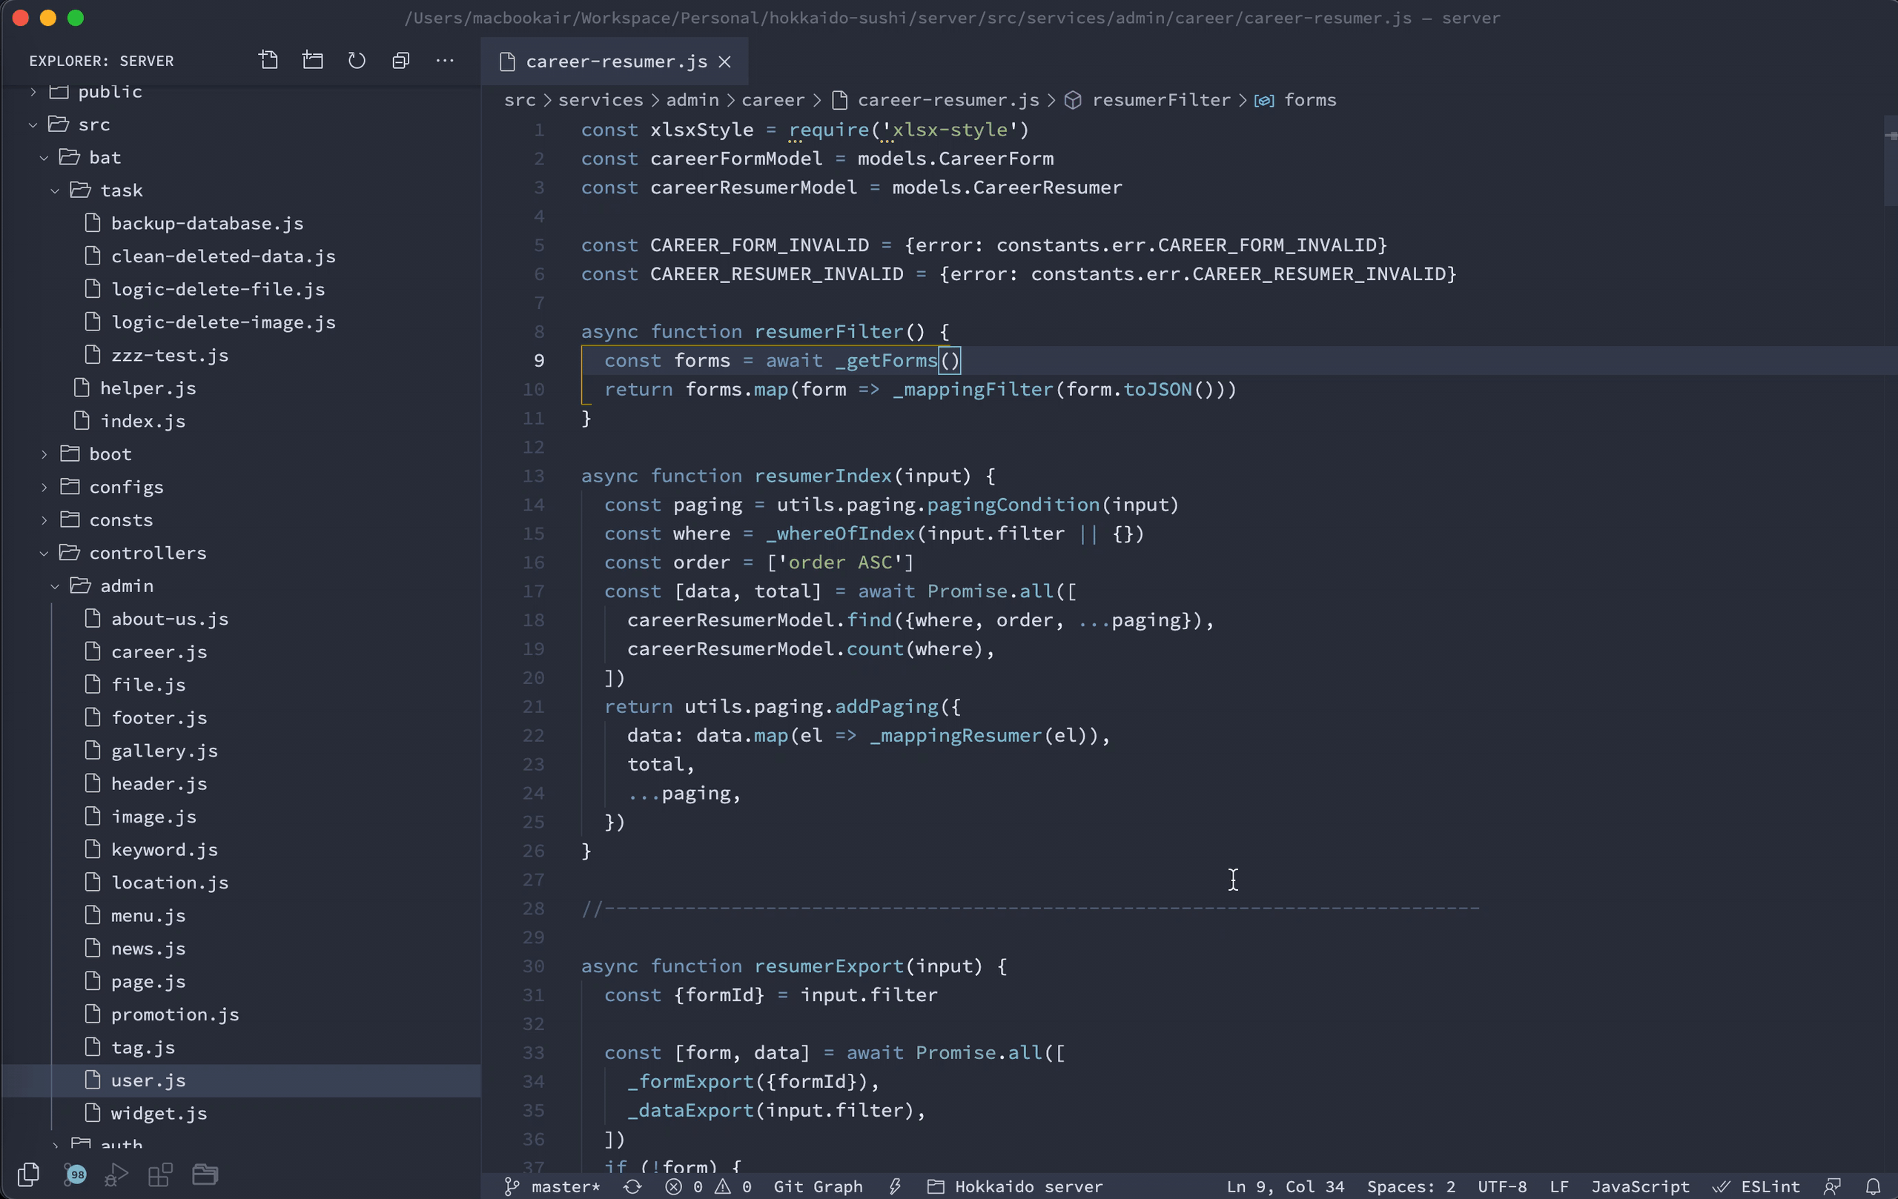
Task: Click resumerFilter in the breadcrumb
Action: click(1160, 100)
